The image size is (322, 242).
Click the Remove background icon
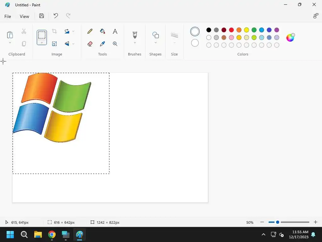54,43
